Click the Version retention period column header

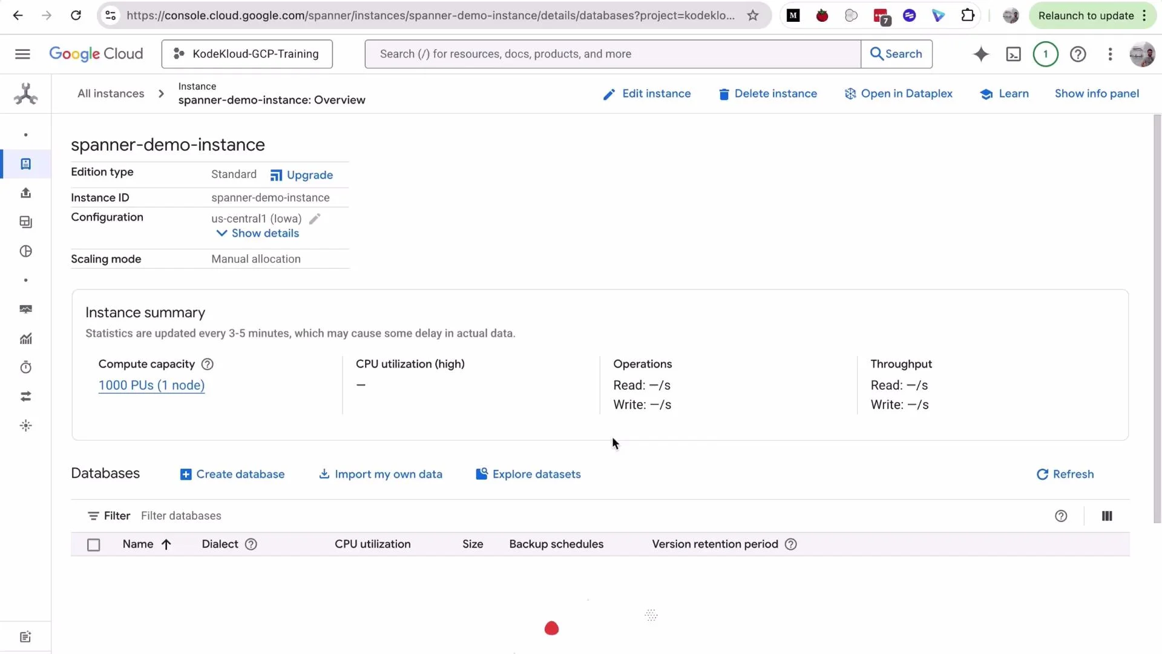coord(715,544)
